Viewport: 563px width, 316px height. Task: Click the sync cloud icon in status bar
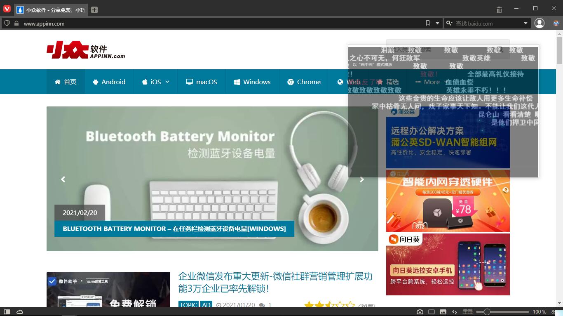[20, 312]
